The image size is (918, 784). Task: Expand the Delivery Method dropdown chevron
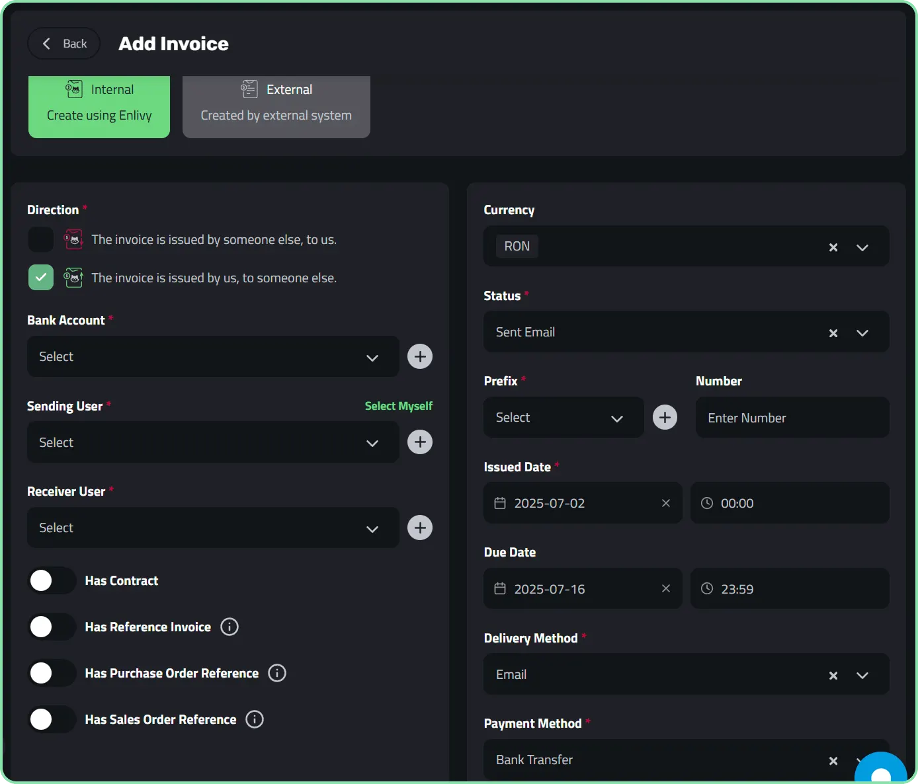coord(862,676)
